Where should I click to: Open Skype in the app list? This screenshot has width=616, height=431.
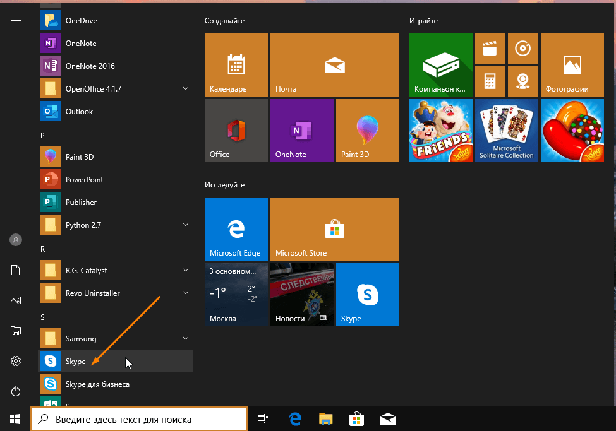tap(116, 361)
